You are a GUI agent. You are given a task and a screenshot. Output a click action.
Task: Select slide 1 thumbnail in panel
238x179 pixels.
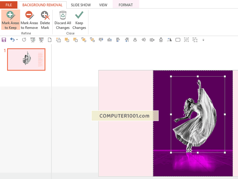pos(27,59)
